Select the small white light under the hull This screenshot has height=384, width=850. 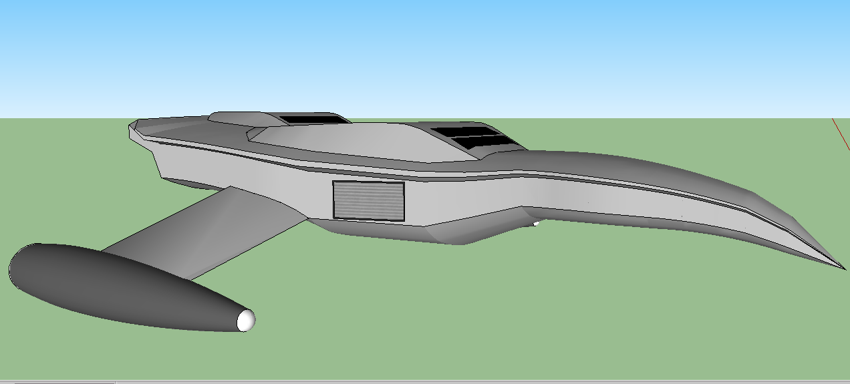point(536,224)
